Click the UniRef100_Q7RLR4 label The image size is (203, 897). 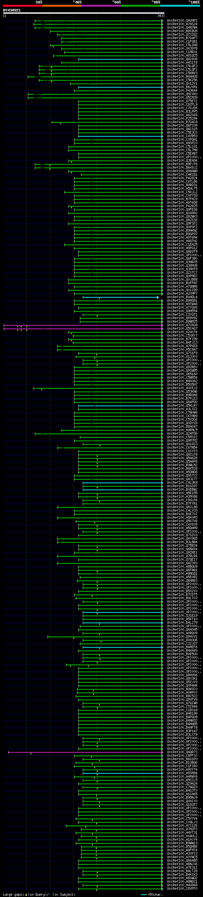pos(182,556)
